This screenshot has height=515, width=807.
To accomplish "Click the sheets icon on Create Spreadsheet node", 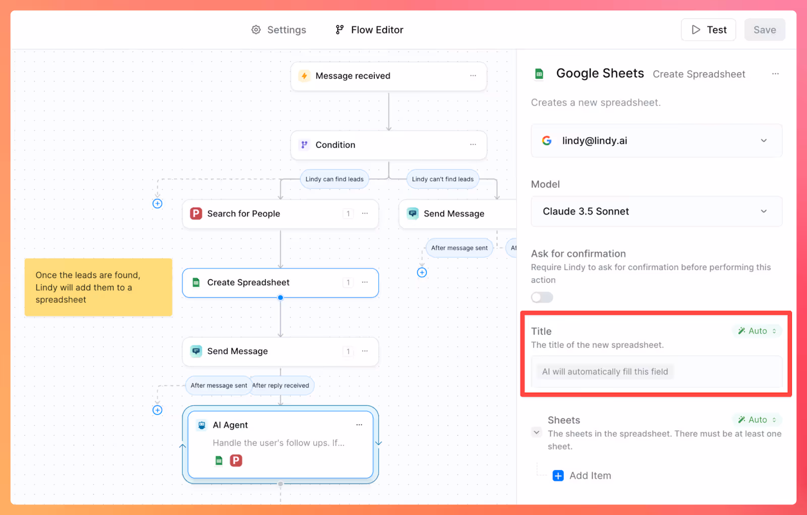I will click(x=196, y=283).
